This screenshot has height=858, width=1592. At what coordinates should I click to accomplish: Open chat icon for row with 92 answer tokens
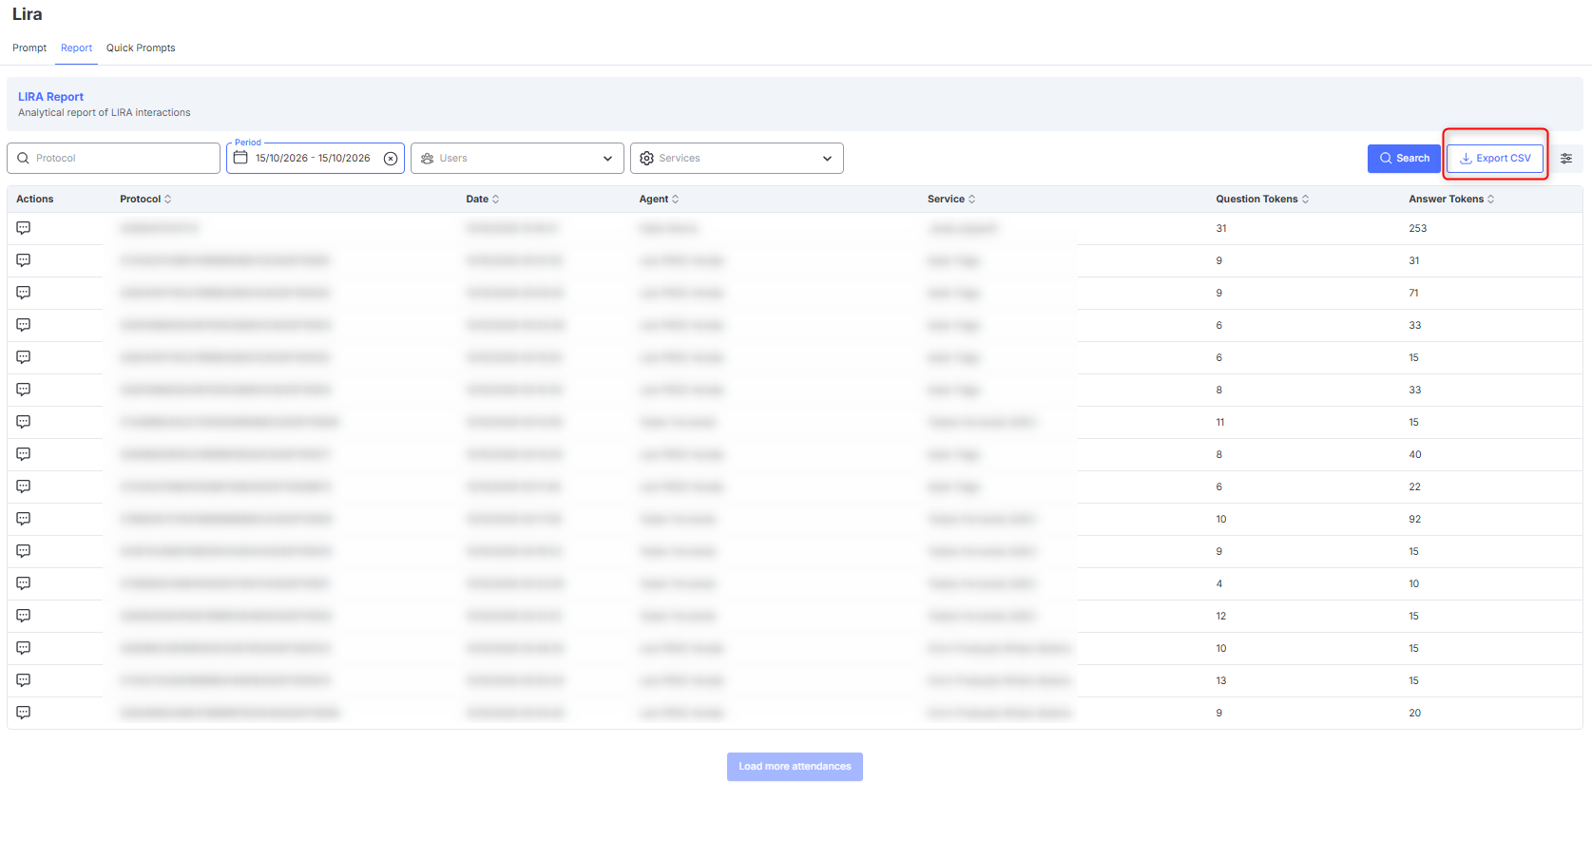pos(24,519)
